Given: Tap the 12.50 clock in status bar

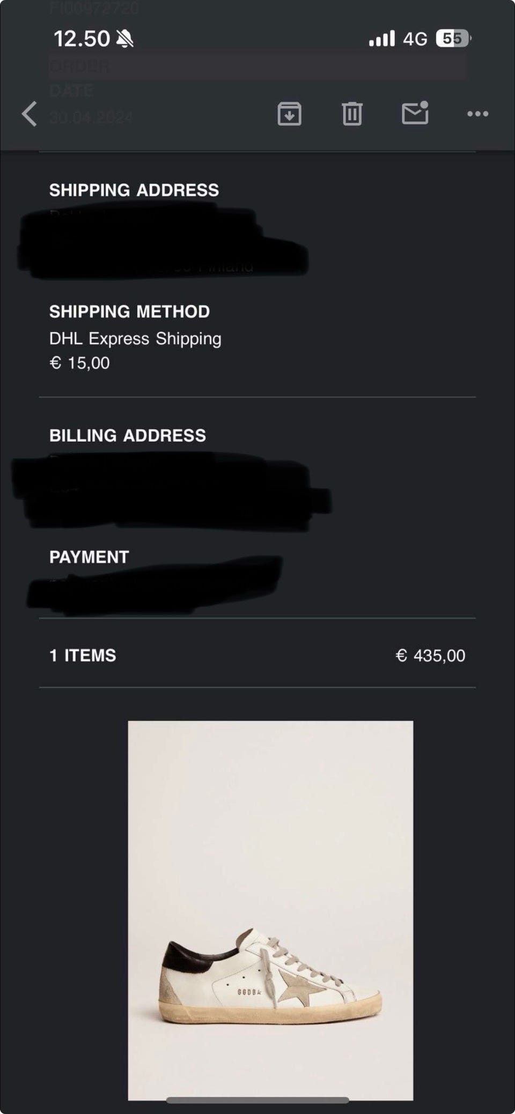Looking at the screenshot, I should tap(82, 39).
